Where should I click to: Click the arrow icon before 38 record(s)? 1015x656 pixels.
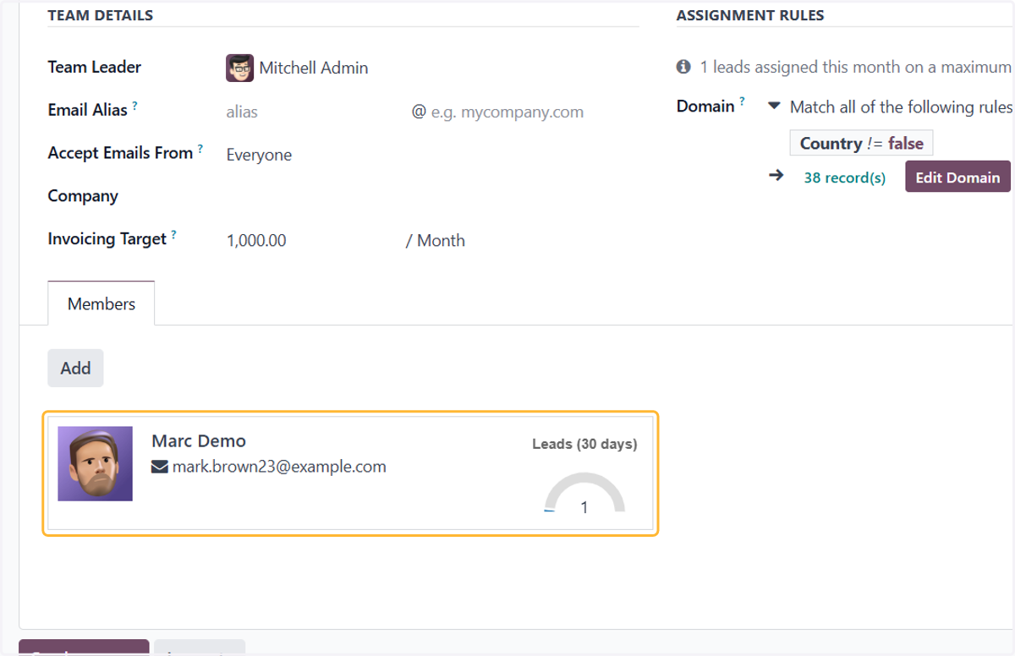tap(776, 176)
